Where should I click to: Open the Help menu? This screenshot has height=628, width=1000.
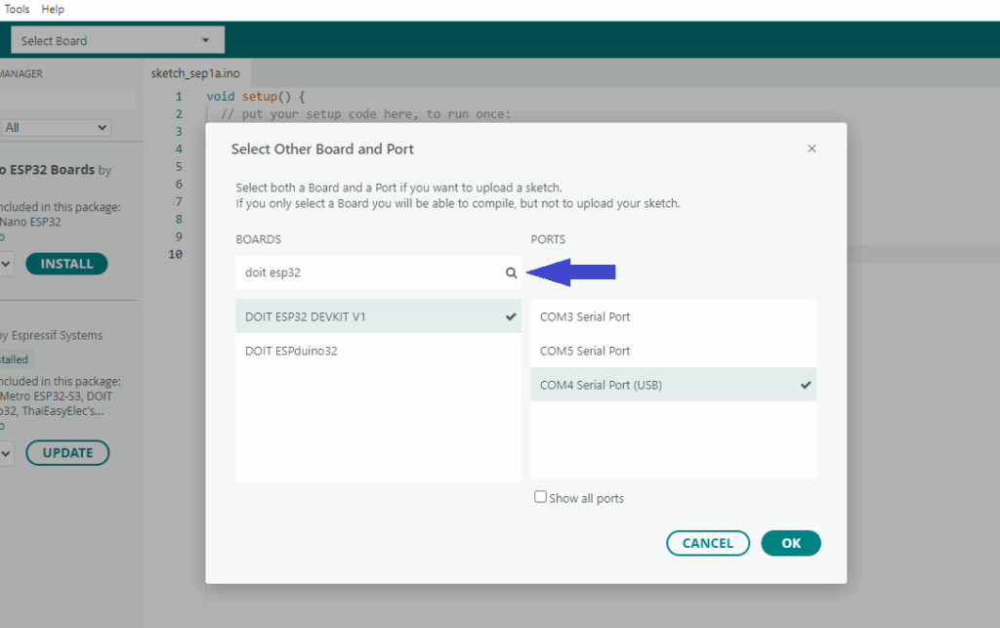[x=53, y=9]
